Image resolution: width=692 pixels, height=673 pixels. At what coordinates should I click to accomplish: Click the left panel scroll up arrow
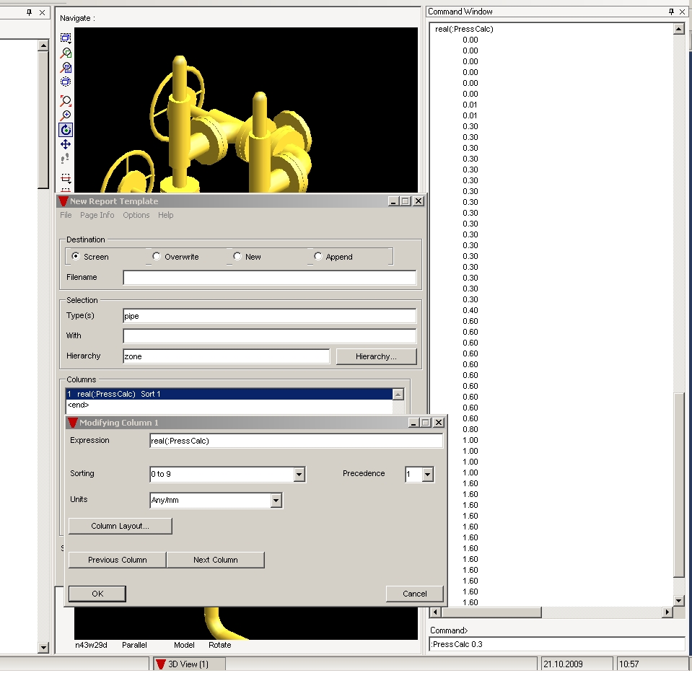click(43, 45)
